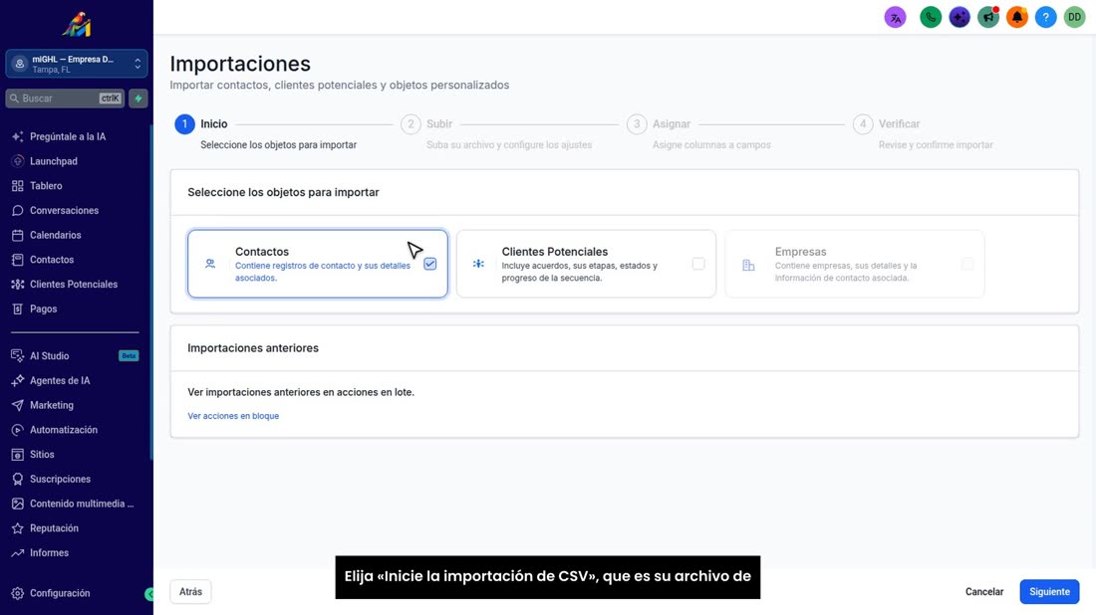Open the DD user profile avatar
This screenshot has height=615, width=1096.
point(1074,18)
